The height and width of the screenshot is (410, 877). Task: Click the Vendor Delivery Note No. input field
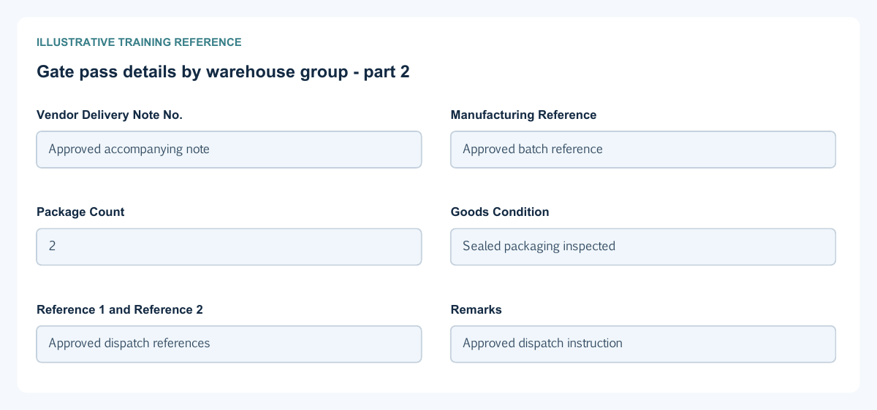pyautogui.click(x=229, y=150)
